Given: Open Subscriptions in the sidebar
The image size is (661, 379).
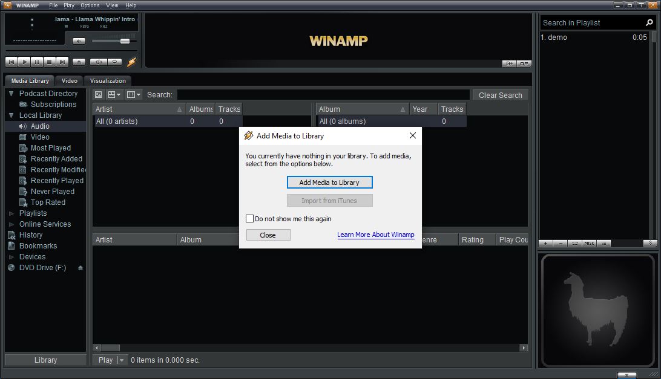Looking at the screenshot, I should tap(53, 105).
